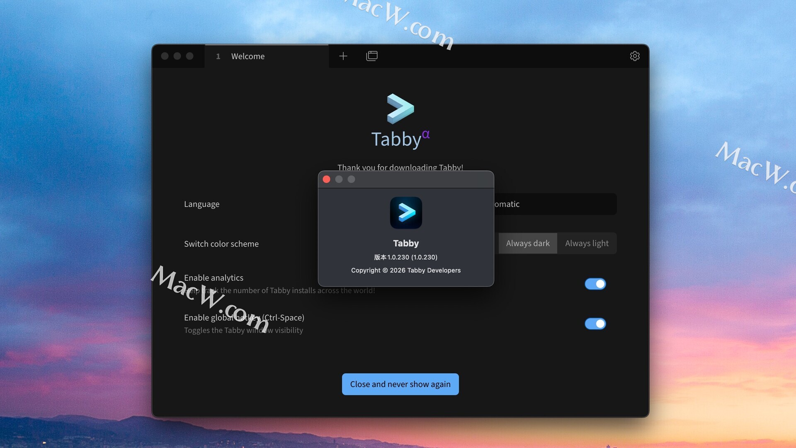
Task: Turn off the global hotkey toggle
Action: [595, 324]
